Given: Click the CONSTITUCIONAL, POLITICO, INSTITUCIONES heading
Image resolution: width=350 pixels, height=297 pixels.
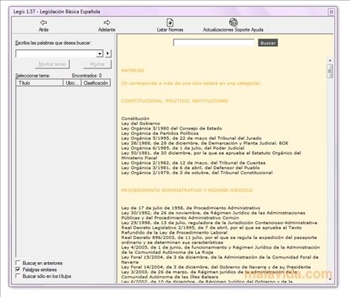Looking at the screenshot, I should [174, 100].
